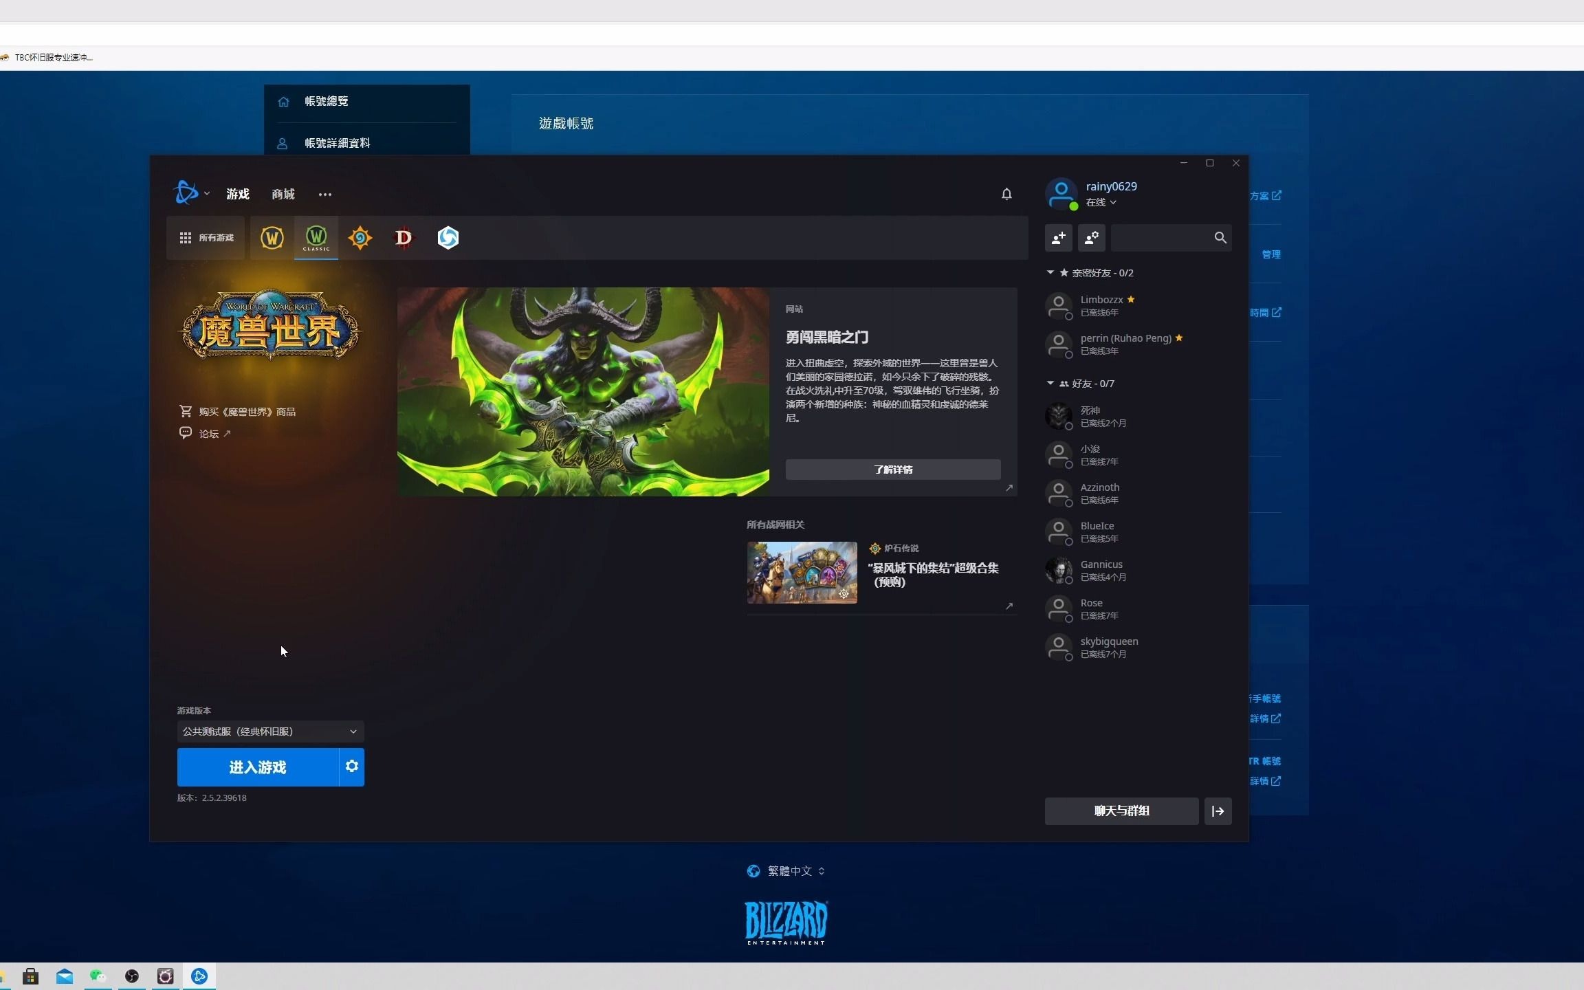Click the add friend icon

pos(1058,238)
